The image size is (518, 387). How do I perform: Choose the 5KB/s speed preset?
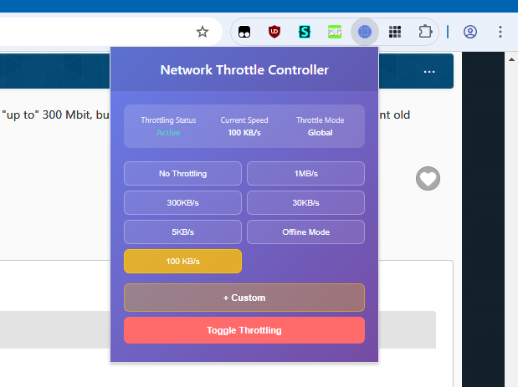182,232
